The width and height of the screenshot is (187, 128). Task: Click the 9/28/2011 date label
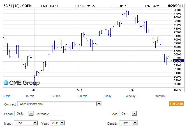pos(176,6)
